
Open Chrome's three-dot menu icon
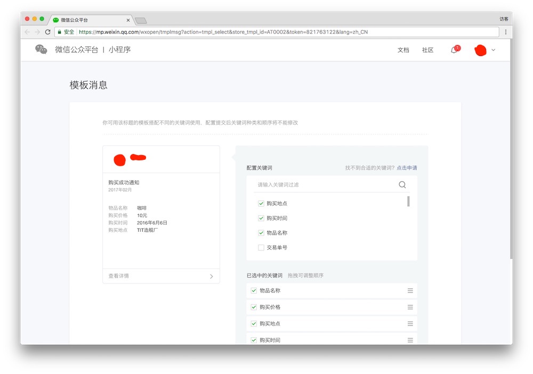click(505, 32)
